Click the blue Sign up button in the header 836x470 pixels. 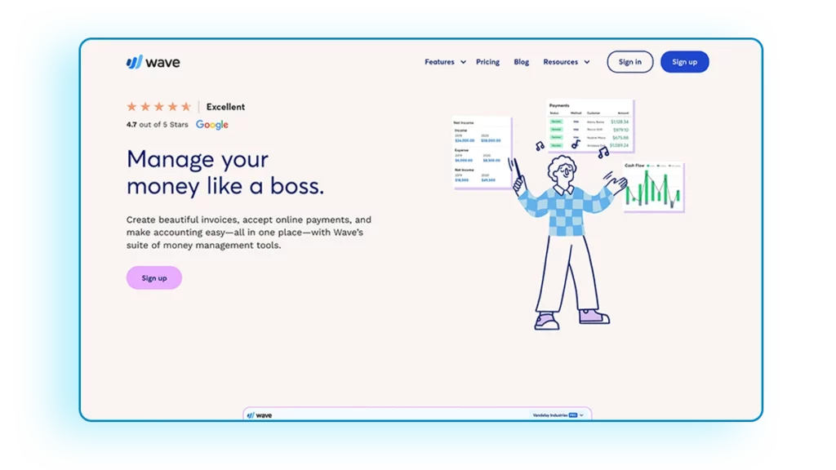684,62
